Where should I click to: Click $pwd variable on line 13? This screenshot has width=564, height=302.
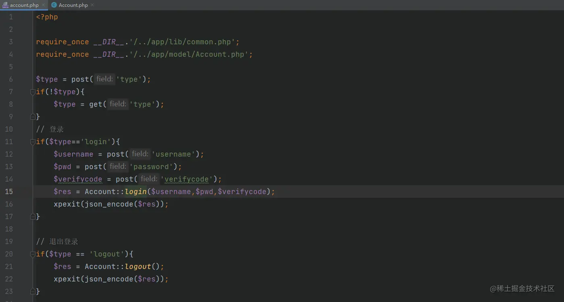pos(62,167)
